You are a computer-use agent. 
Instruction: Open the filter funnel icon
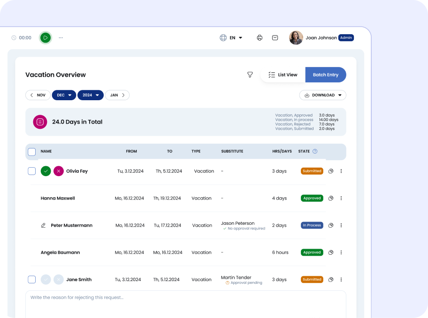click(250, 74)
